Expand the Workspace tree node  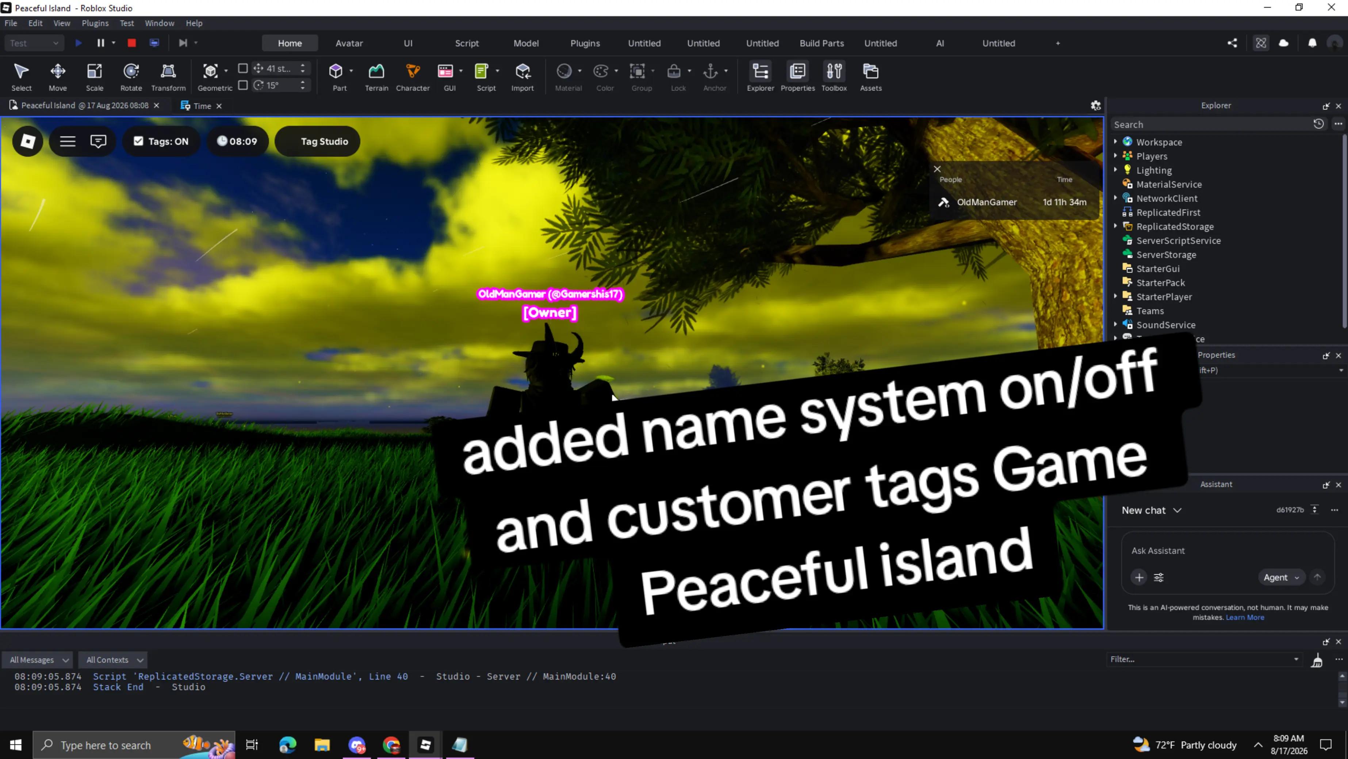(x=1116, y=142)
